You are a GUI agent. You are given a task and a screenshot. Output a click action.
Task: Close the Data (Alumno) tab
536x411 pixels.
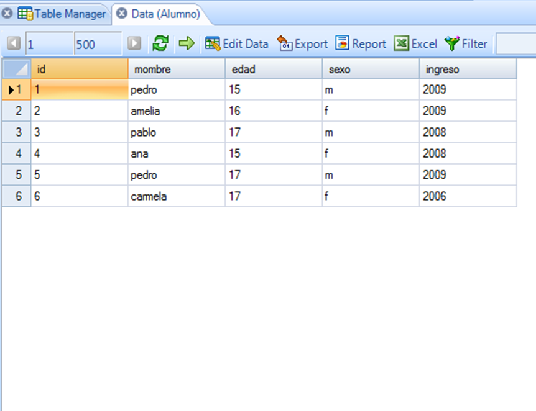point(122,13)
